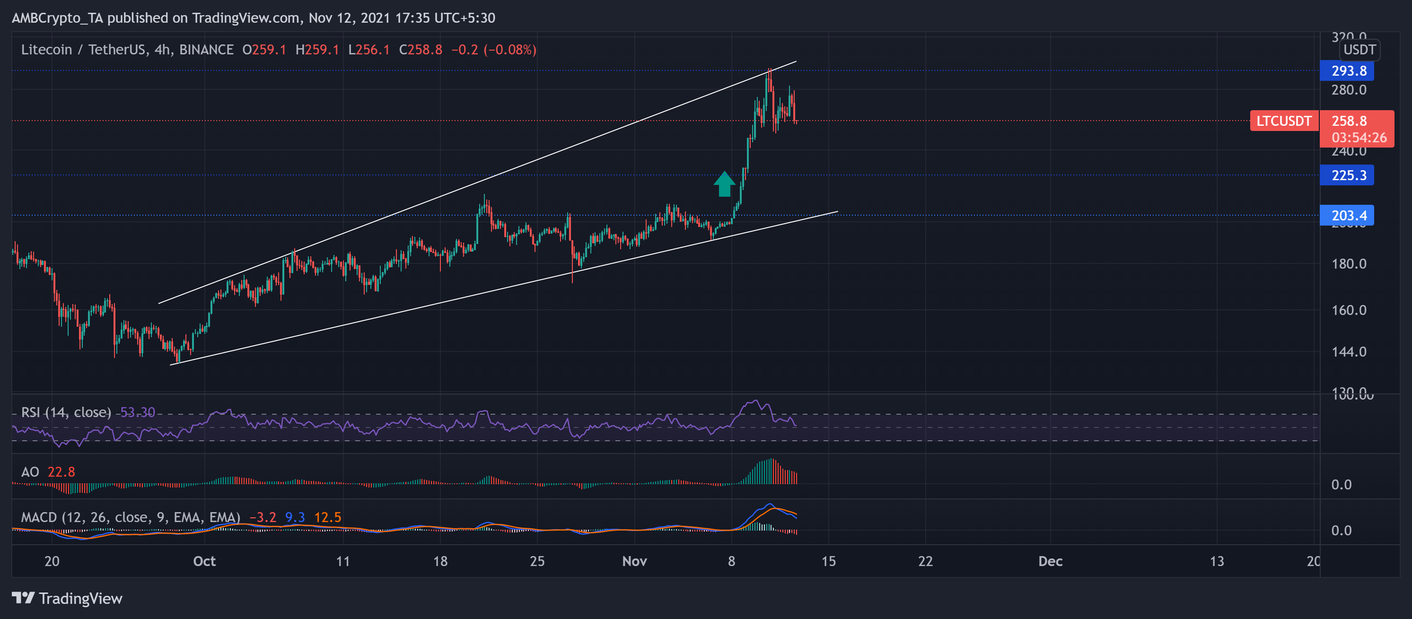Click the LTCUSDT symbol tag
This screenshot has width=1412, height=619.
(x=1284, y=121)
